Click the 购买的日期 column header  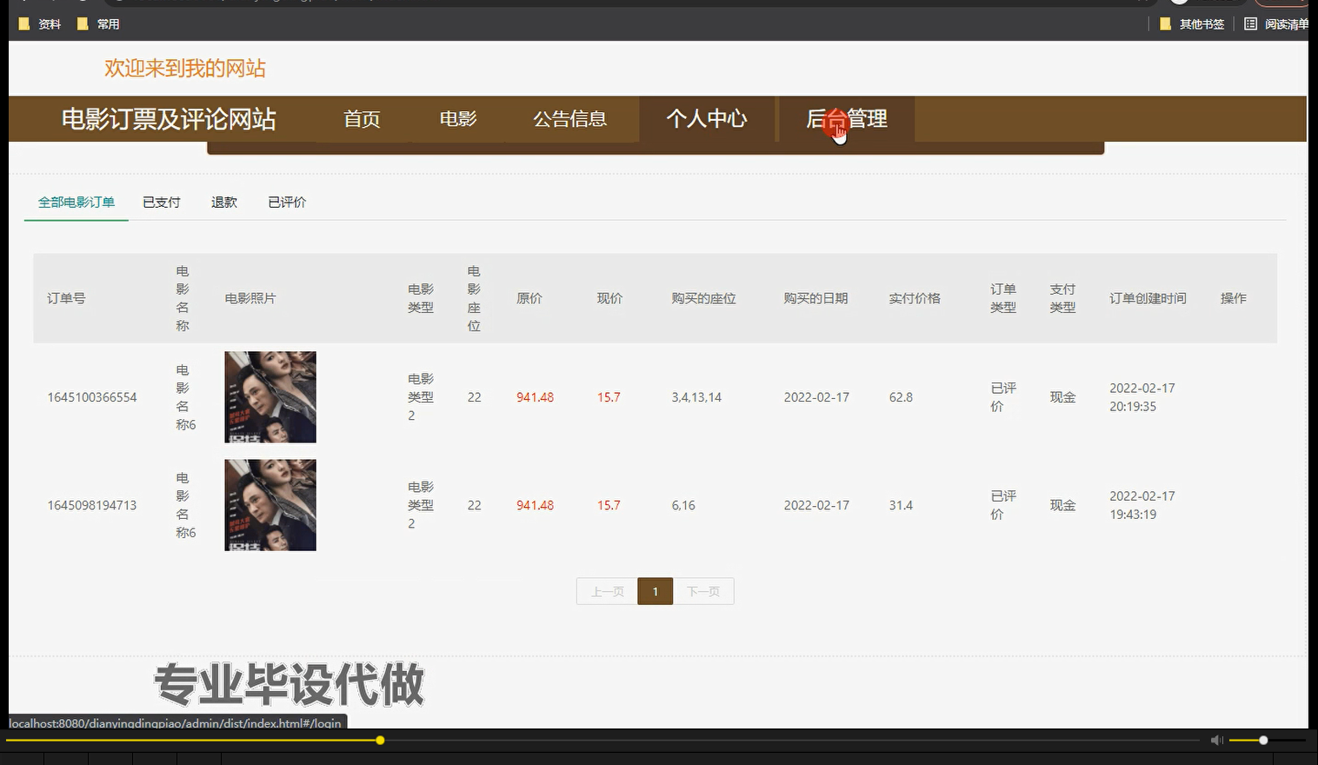(815, 298)
